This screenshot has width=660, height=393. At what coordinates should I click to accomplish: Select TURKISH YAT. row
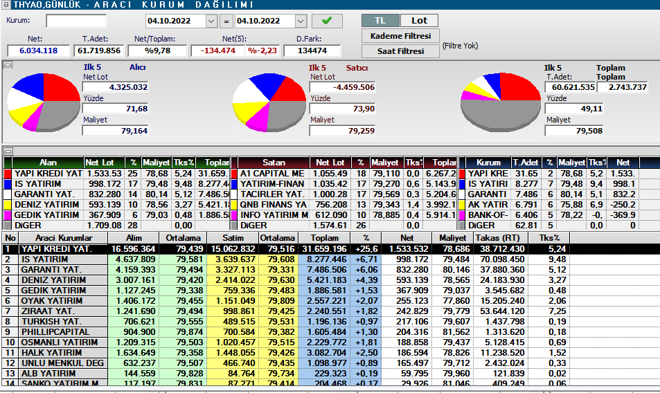click(x=330, y=322)
